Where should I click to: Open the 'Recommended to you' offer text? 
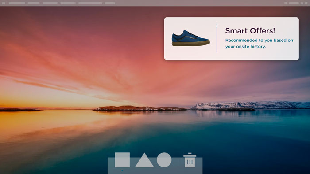click(259, 44)
